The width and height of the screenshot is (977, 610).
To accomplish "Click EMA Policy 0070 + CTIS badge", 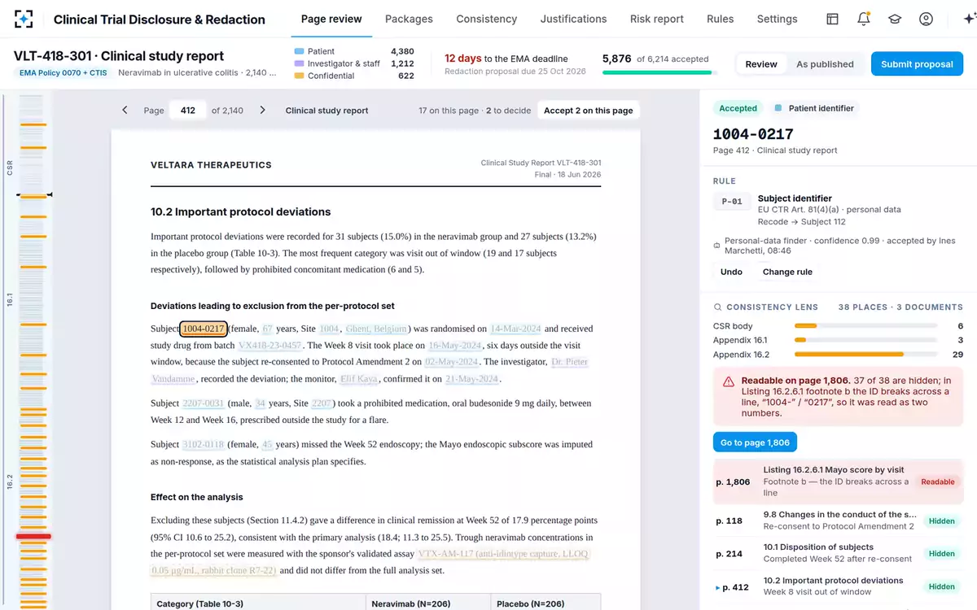I will 64,73.
